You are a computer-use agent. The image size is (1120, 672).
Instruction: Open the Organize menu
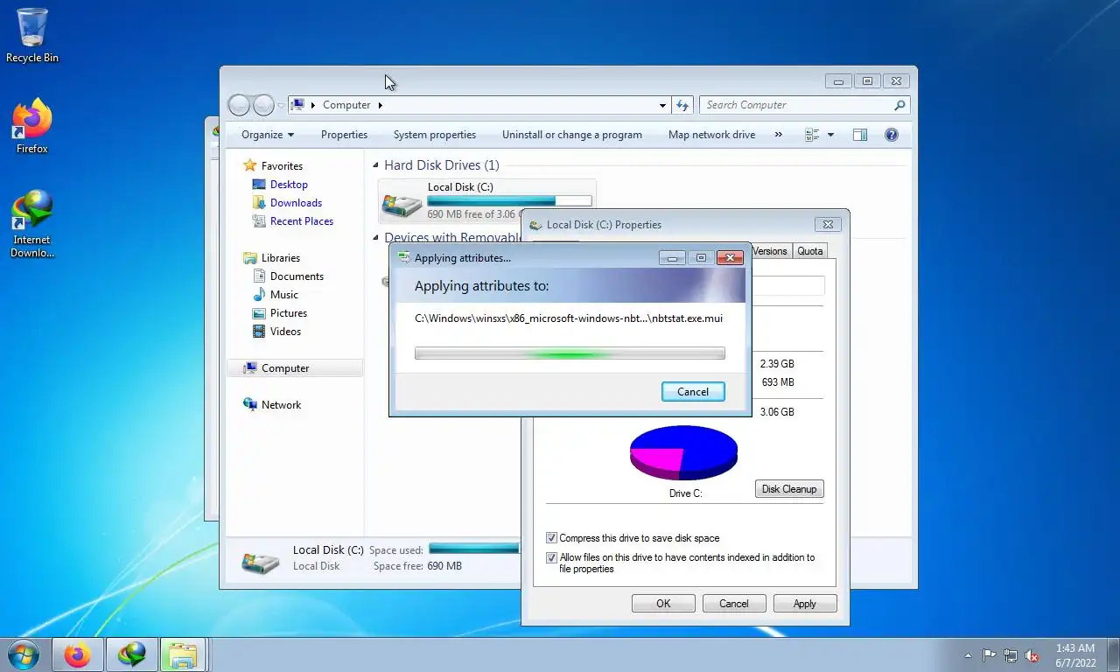268,135
